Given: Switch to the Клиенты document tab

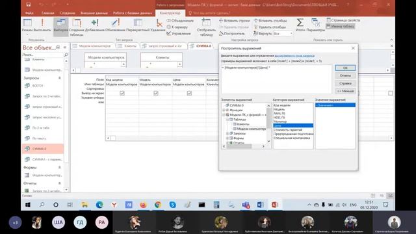Looking at the screenshot, I should tap(127, 46).
